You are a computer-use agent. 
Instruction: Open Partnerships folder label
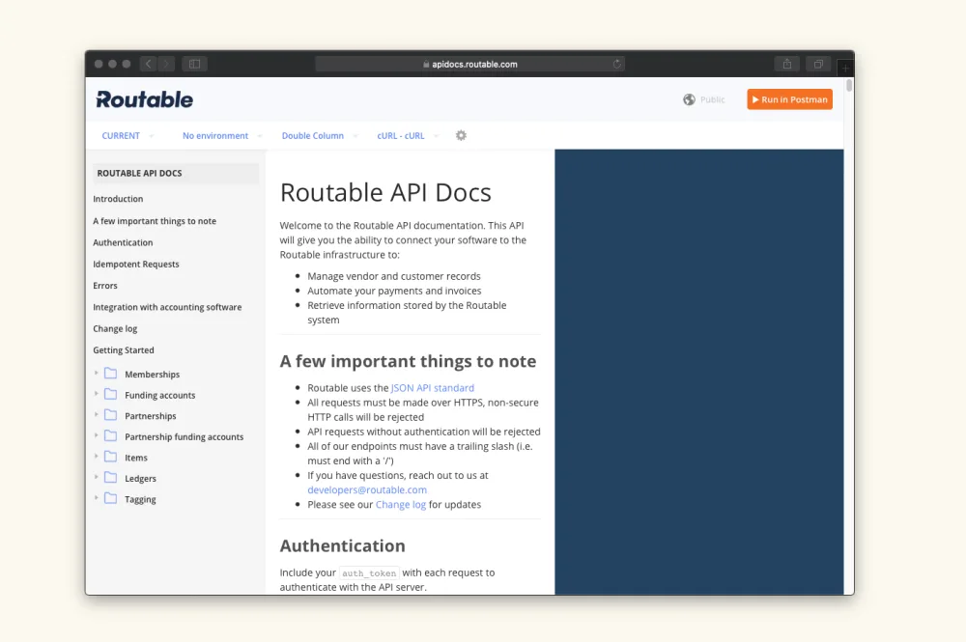(x=151, y=416)
